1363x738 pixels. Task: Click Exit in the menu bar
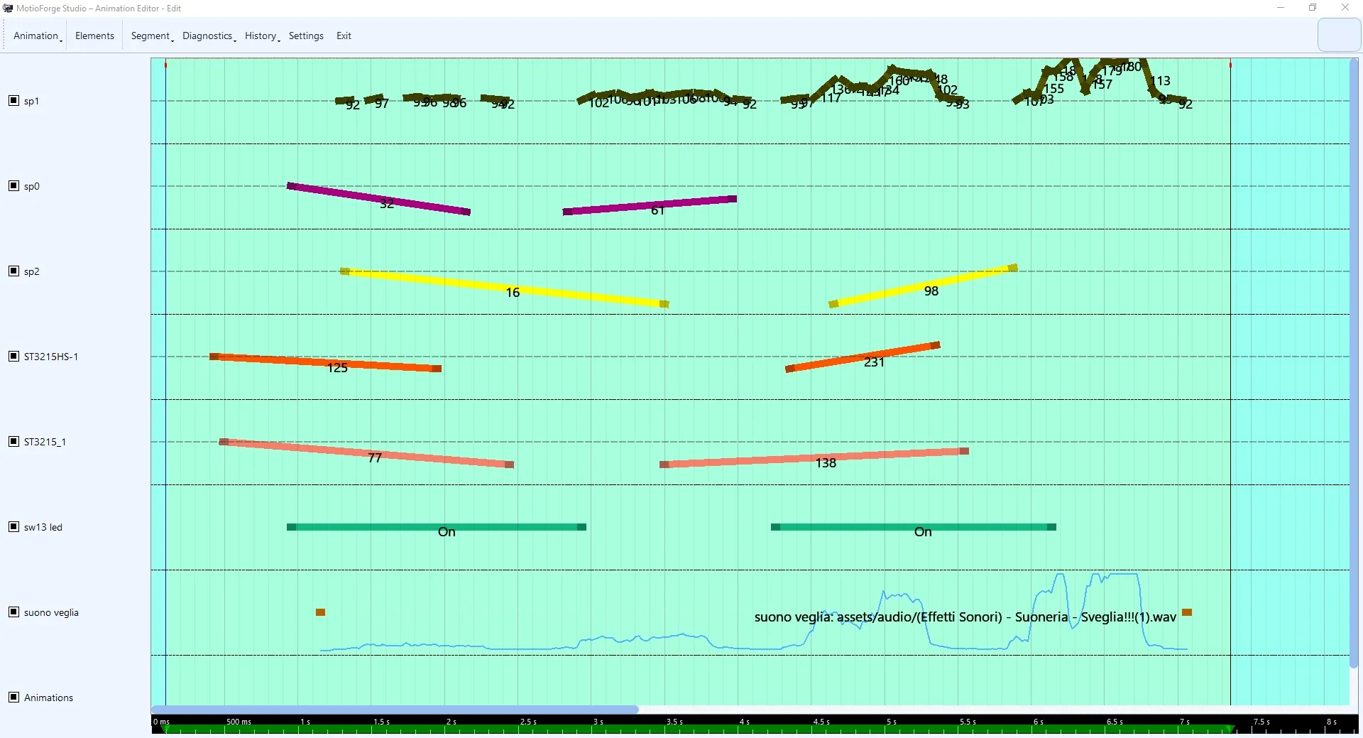tap(344, 36)
